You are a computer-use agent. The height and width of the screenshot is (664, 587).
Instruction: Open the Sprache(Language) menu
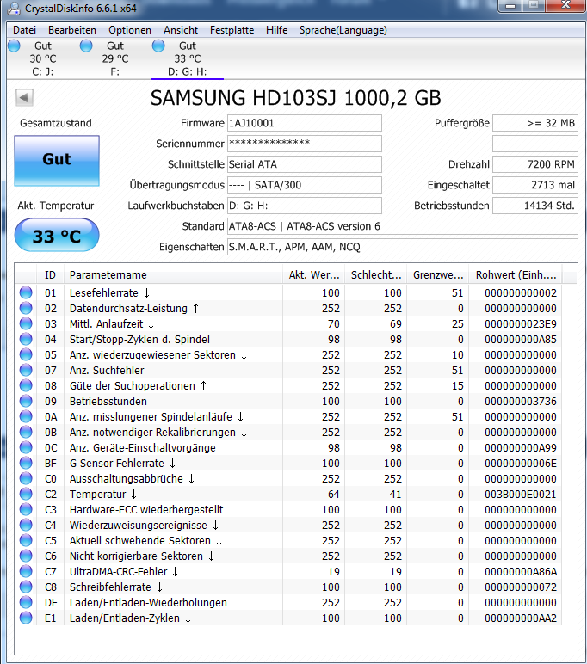[343, 30]
